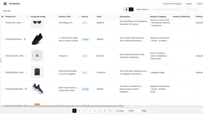The width and height of the screenshot is (203, 114).
Task: Click product title DiorOblique S1I
Action: (x=65, y=23)
